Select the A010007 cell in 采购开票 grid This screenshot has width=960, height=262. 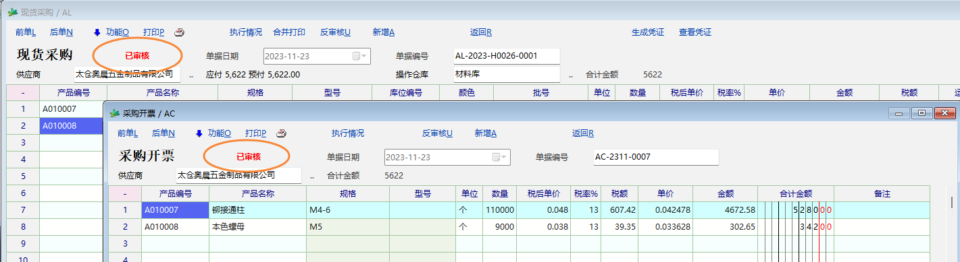(x=175, y=210)
